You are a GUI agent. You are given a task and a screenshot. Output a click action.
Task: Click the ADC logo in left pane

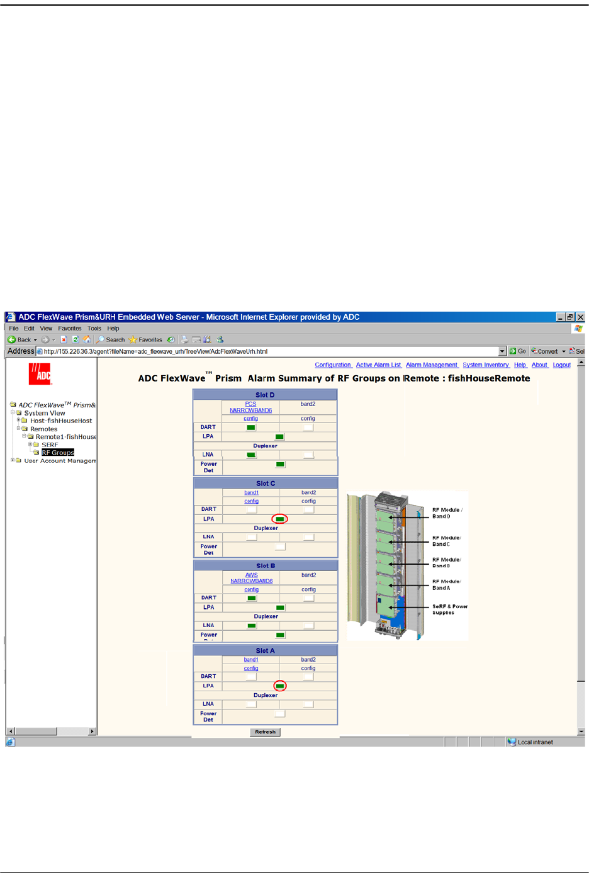40,374
